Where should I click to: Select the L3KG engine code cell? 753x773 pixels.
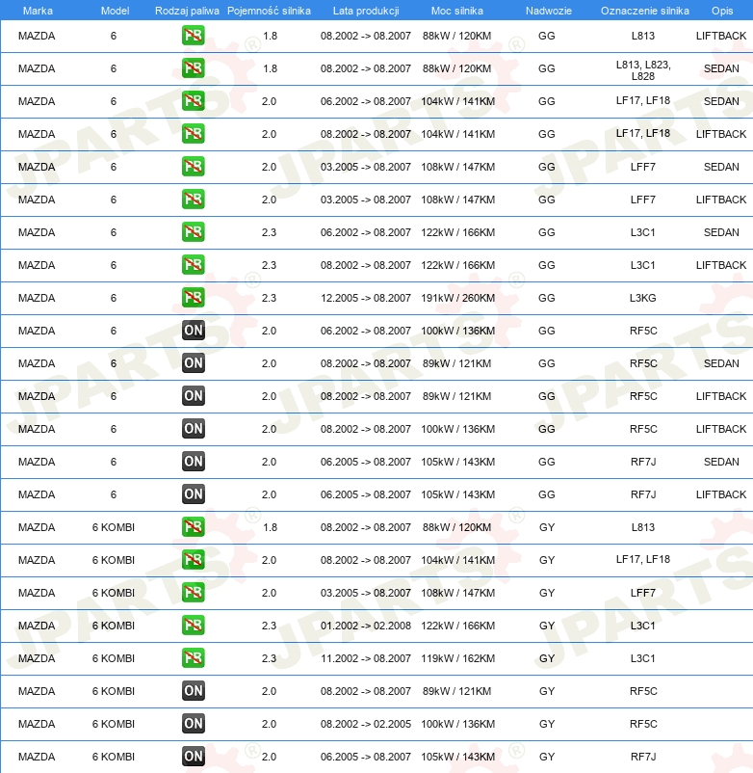[x=642, y=298]
